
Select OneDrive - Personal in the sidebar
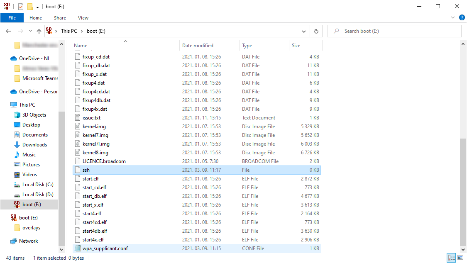click(x=39, y=92)
